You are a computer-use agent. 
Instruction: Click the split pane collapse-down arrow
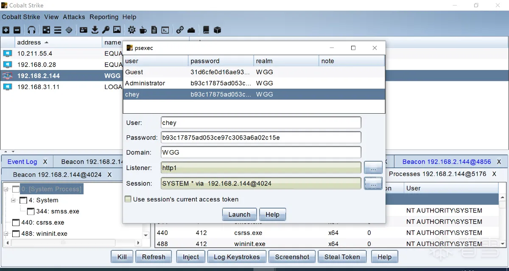click(13, 151)
